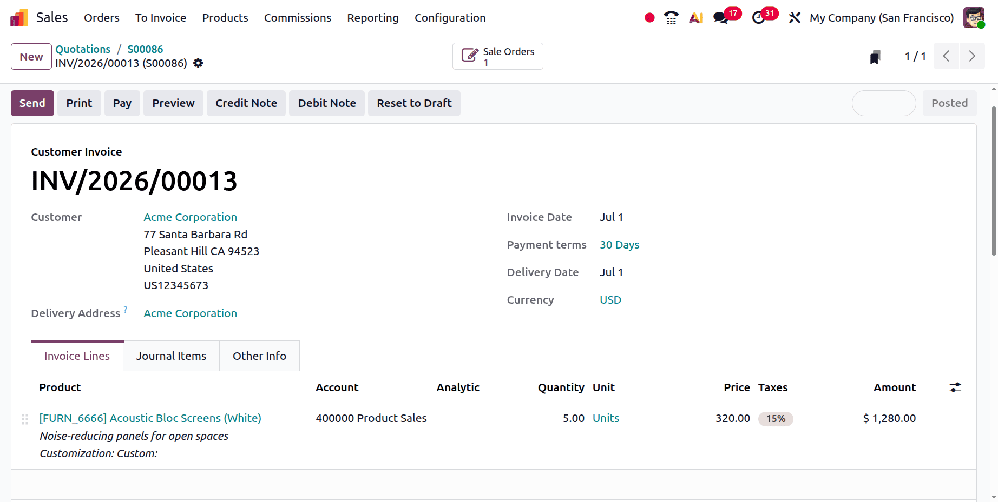The height and width of the screenshot is (502, 998).
Task: Go to S00086 breadcrumb
Action: click(x=145, y=49)
